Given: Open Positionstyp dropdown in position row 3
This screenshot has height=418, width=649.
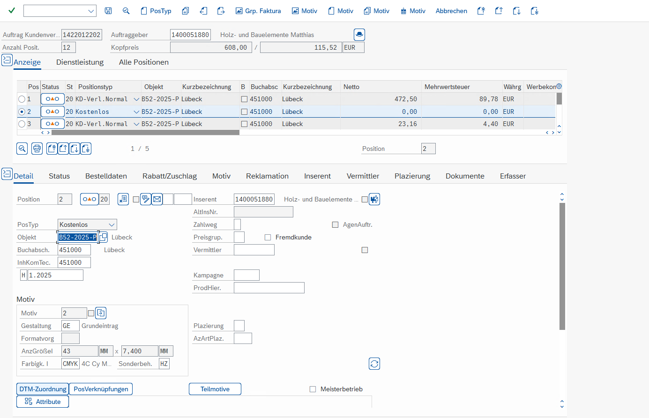Looking at the screenshot, I should tap(136, 124).
